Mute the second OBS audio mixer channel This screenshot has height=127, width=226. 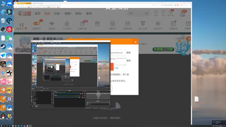coord(82,97)
